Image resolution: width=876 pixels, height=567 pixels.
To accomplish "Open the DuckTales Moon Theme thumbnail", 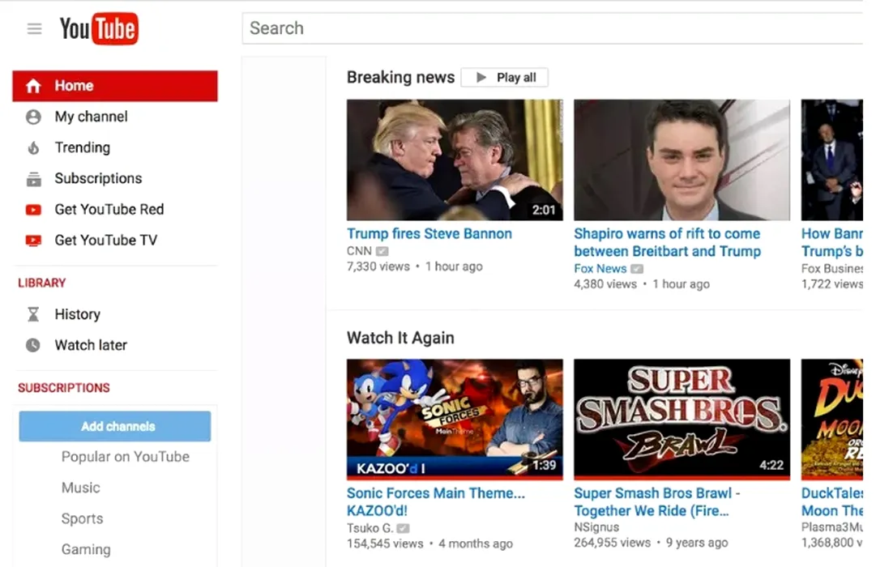I will [x=832, y=420].
